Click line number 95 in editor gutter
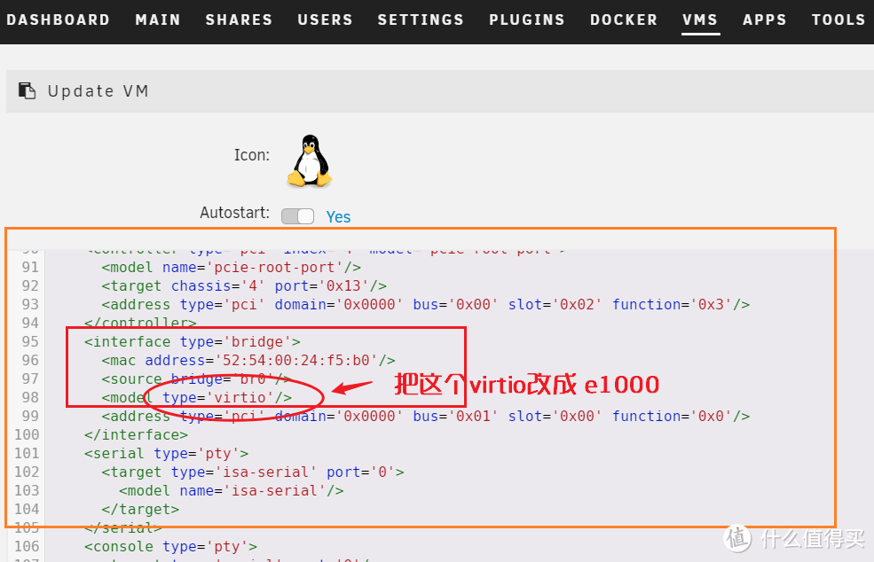This screenshot has height=562, width=874. point(30,341)
